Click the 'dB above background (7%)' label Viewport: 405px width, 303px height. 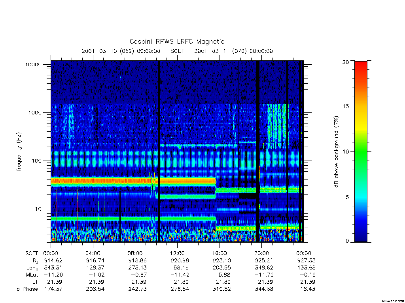point(336,152)
